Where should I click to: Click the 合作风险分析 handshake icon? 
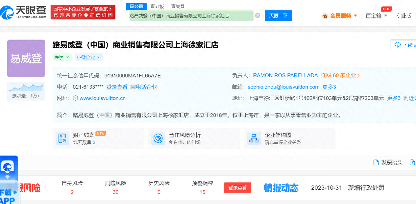[158, 138]
